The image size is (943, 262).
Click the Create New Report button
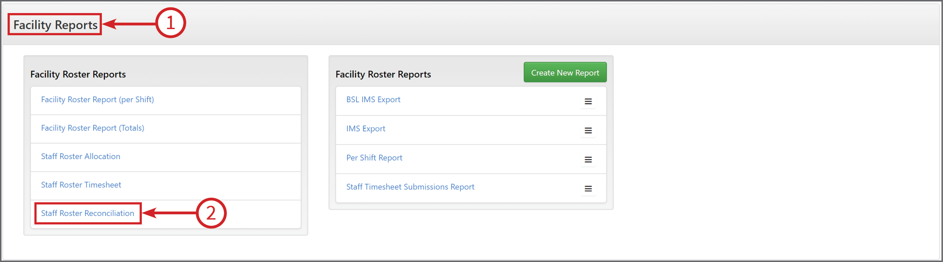click(565, 72)
